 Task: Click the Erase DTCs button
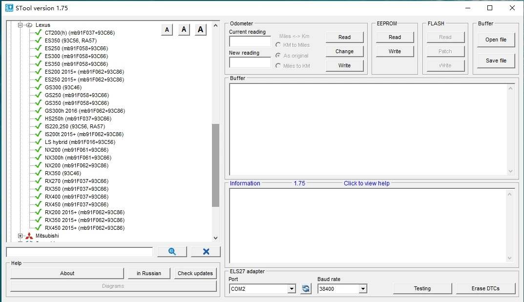(485, 288)
